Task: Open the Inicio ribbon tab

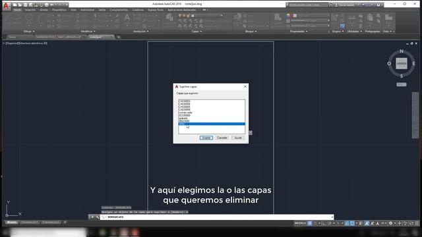Action: pos(17,10)
